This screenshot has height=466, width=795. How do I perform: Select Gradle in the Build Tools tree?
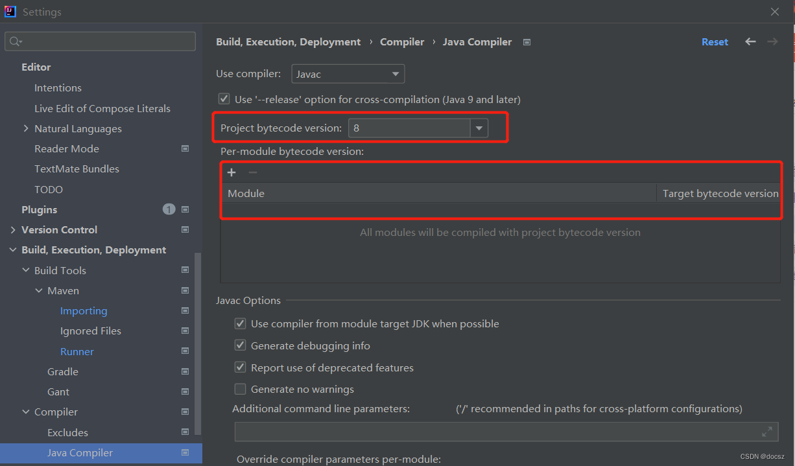point(63,371)
